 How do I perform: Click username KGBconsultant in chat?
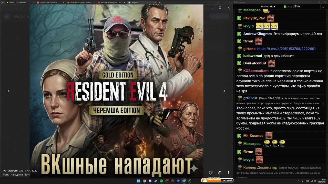[256, 71]
